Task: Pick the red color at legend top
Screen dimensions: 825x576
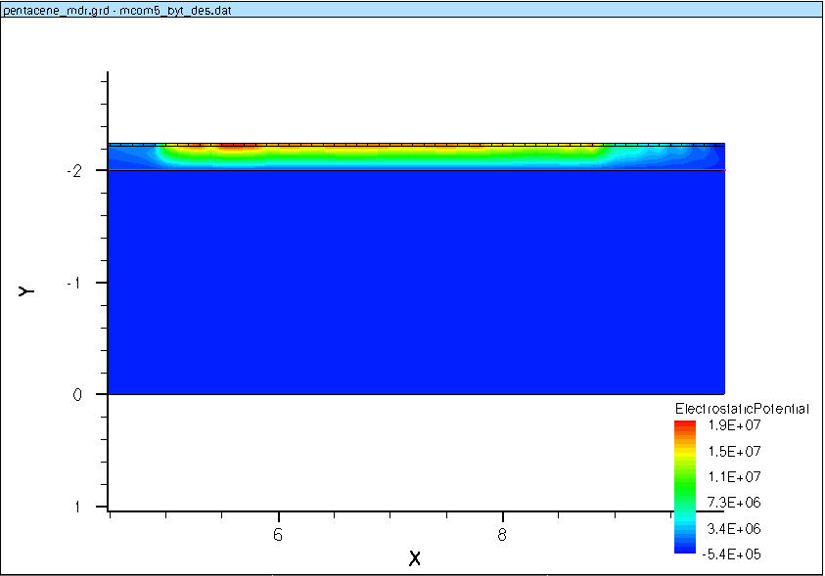Action: click(x=685, y=426)
